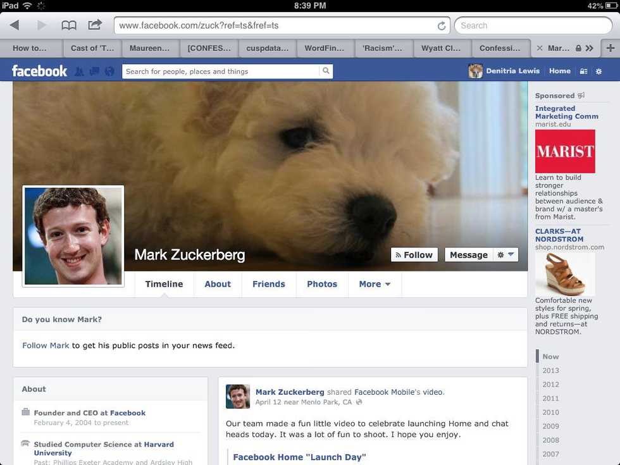Click the Follow button
This screenshot has width=620, height=465.
(414, 254)
